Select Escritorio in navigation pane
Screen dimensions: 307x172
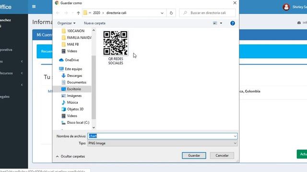pos(72,89)
